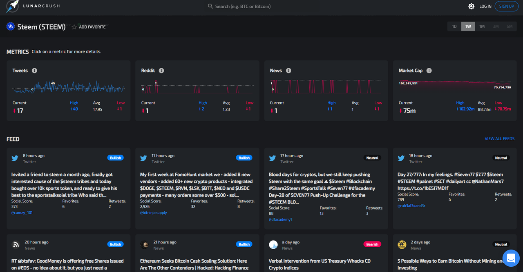Open tweet 'Day 27/777: In my feelings'

pos(451,181)
